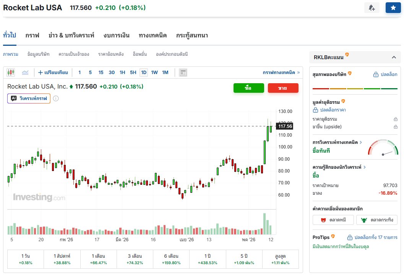Viewport: 404px width, 276px height.
Task: Click the 117.56 price label on axis
Action: point(285,126)
